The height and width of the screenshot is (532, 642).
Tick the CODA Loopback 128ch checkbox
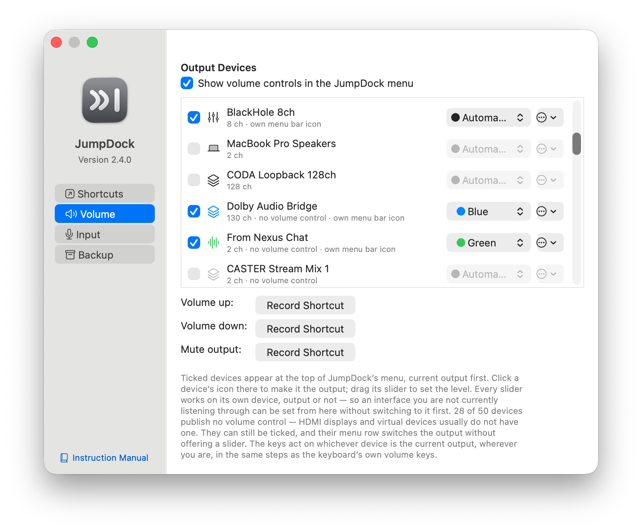click(194, 180)
